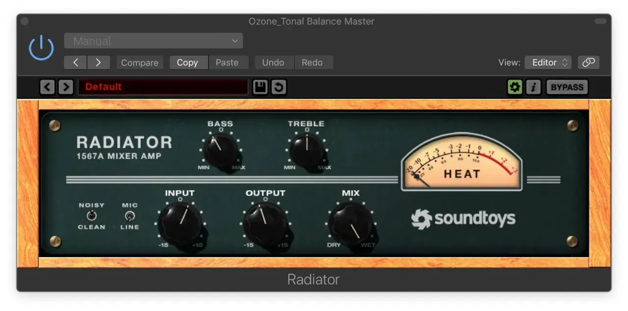628x311 pixels.
Task: Go to next preset with right arrow
Action: click(99, 62)
